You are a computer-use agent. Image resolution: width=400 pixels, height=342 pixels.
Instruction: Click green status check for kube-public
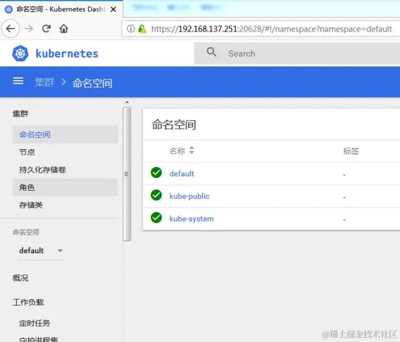(156, 195)
